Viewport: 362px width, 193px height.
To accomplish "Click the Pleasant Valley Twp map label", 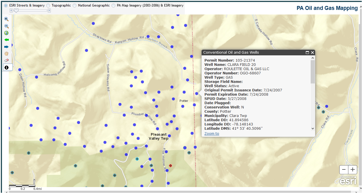I will pos(159,136).
